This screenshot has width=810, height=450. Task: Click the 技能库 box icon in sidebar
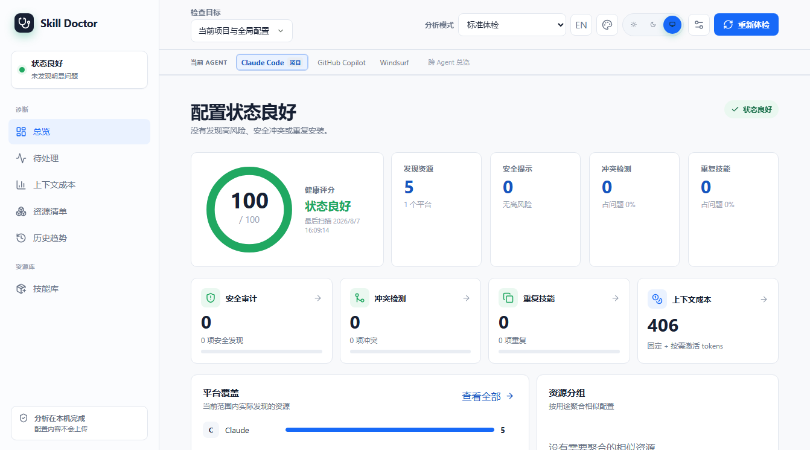[21, 289]
